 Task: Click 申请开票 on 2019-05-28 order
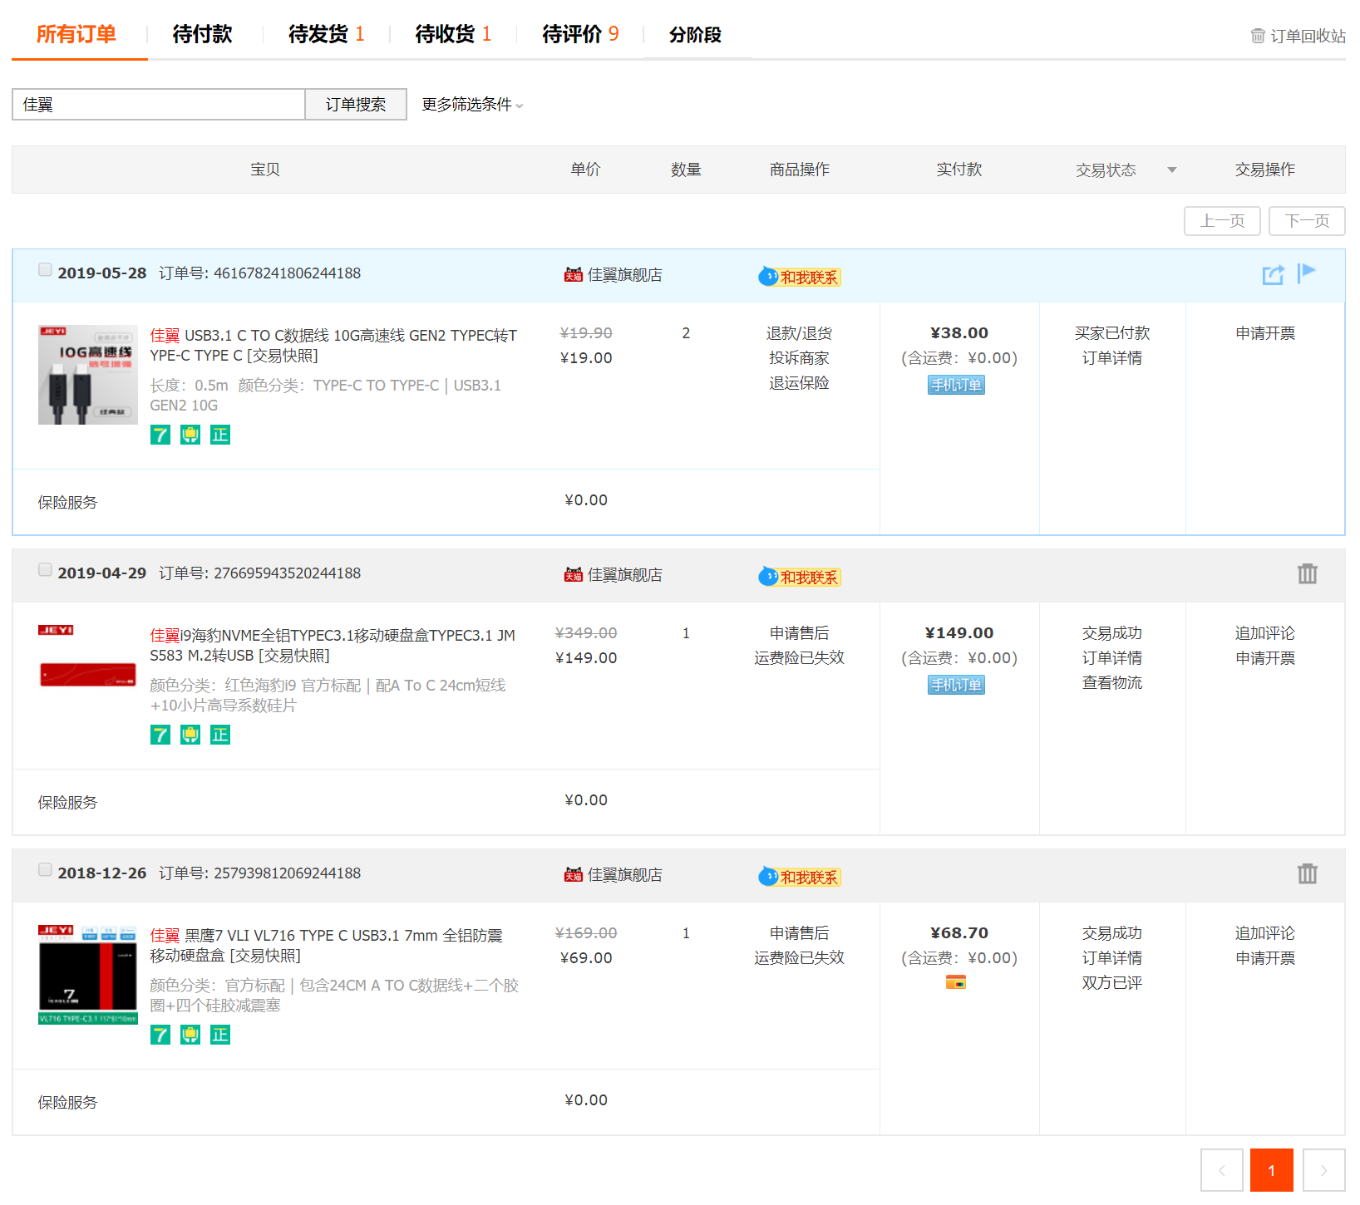(1265, 333)
